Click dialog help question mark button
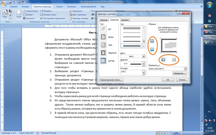This screenshot has height=135, width=216. pyautogui.click(x=179, y=13)
